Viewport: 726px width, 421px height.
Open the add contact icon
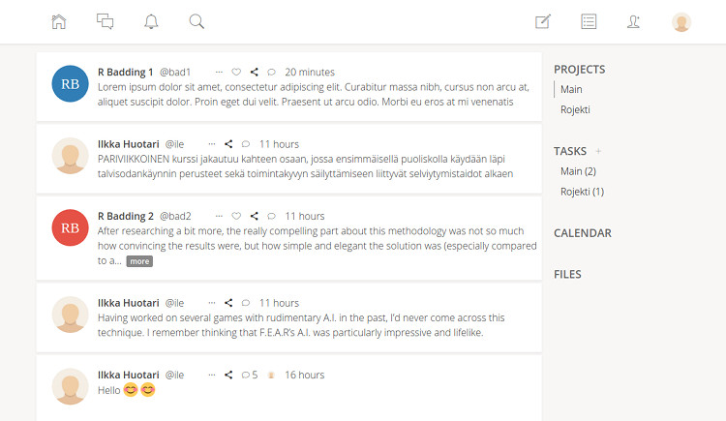(634, 21)
